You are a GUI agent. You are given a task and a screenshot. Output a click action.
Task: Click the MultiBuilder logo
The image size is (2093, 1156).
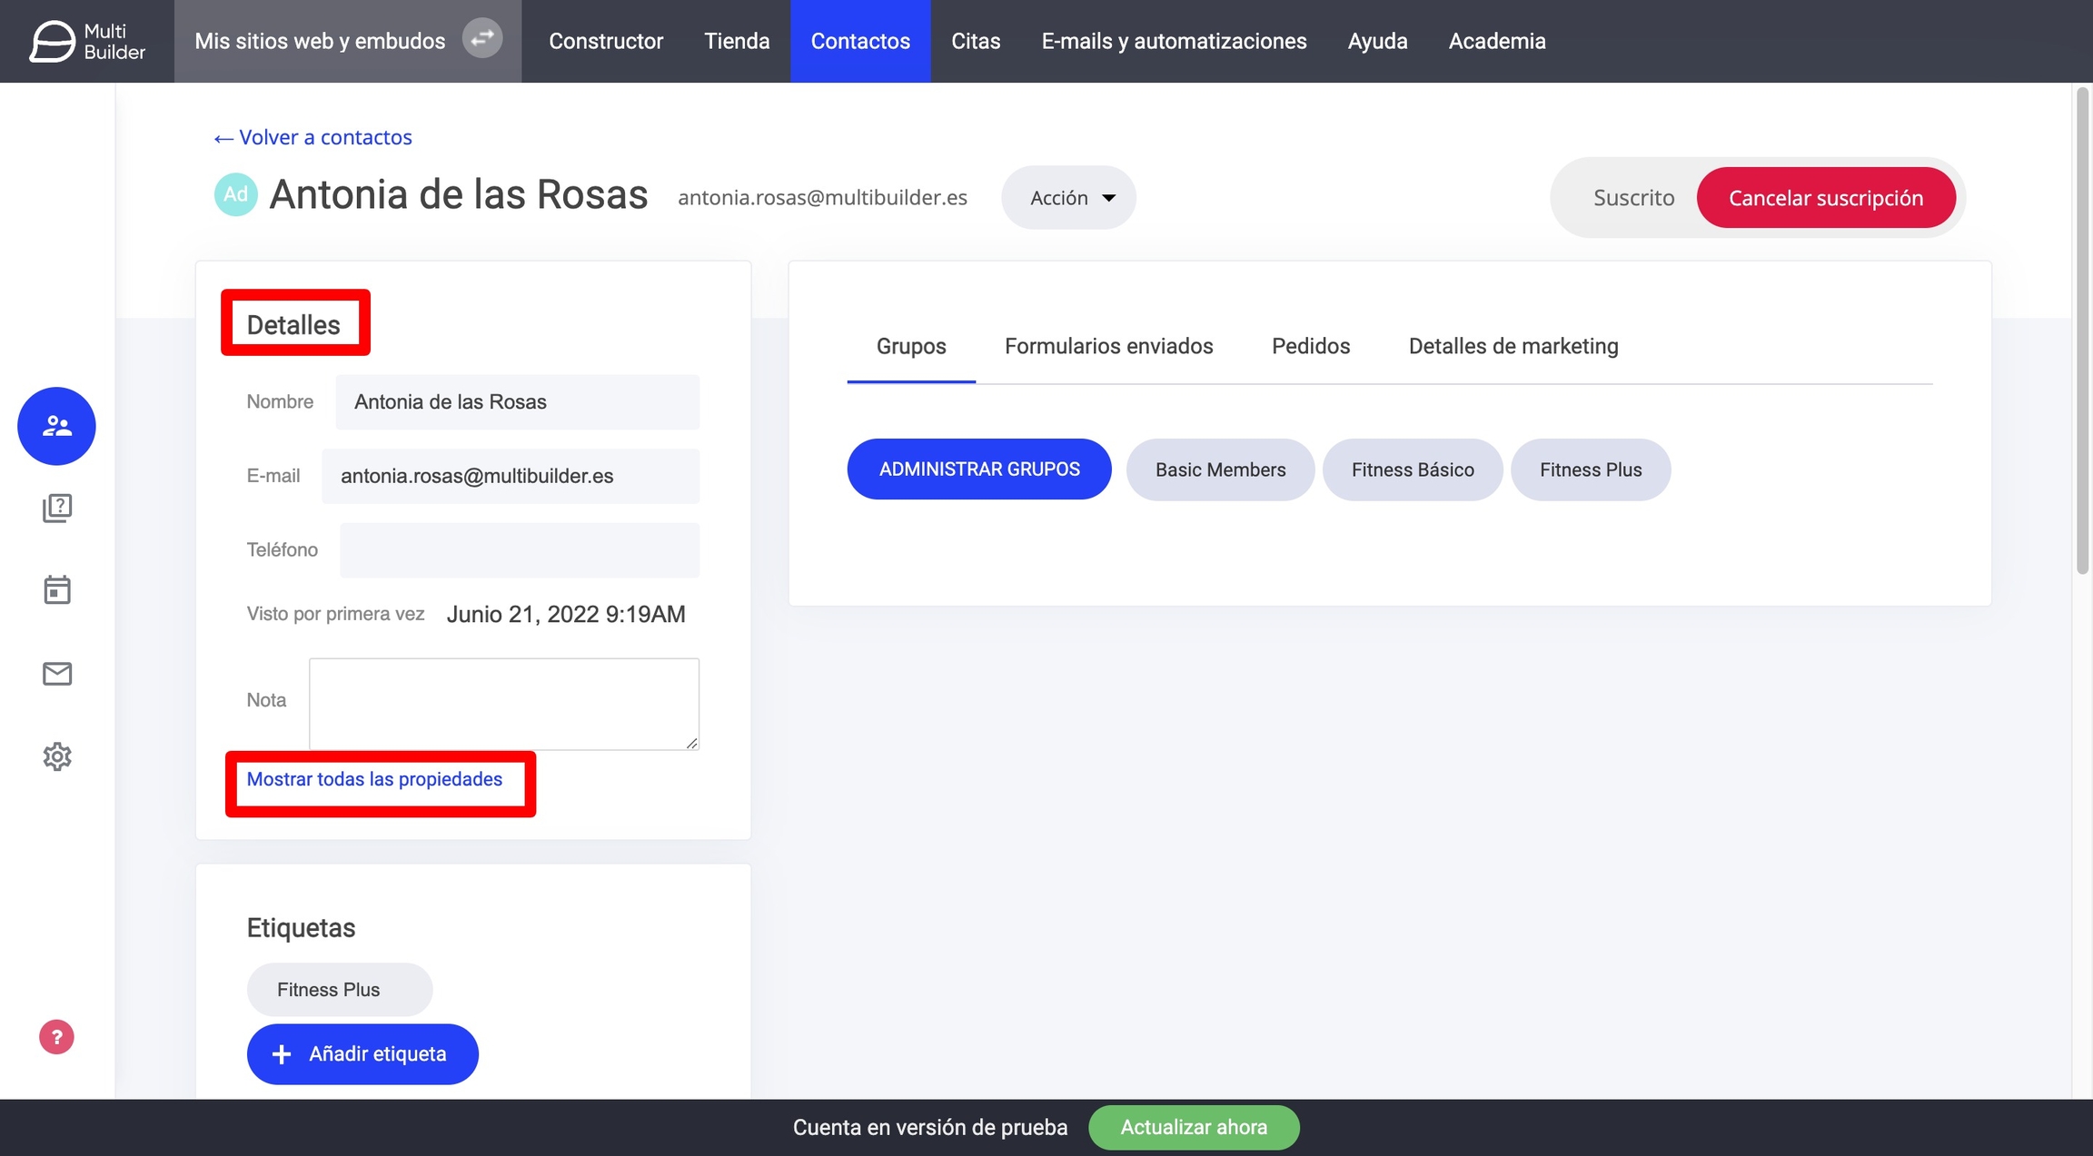[87, 41]
